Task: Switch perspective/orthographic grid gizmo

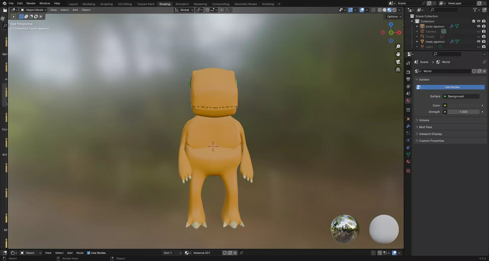Action: tap(398, 69)
